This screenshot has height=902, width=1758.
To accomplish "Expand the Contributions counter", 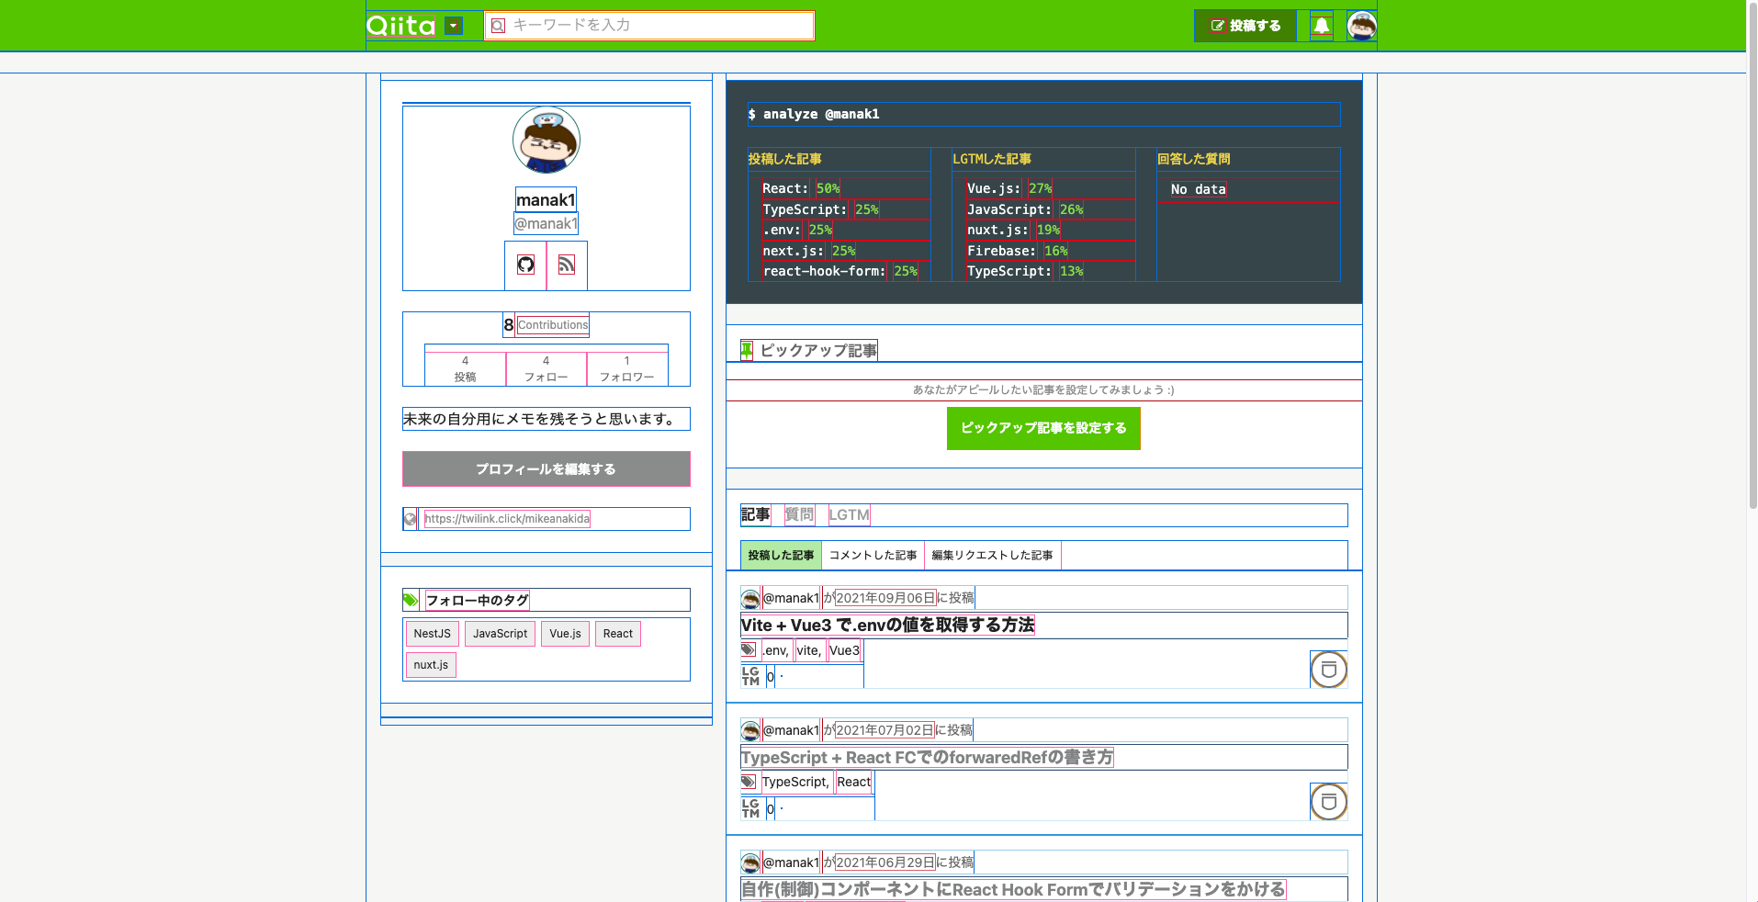I will click(546, 324).
